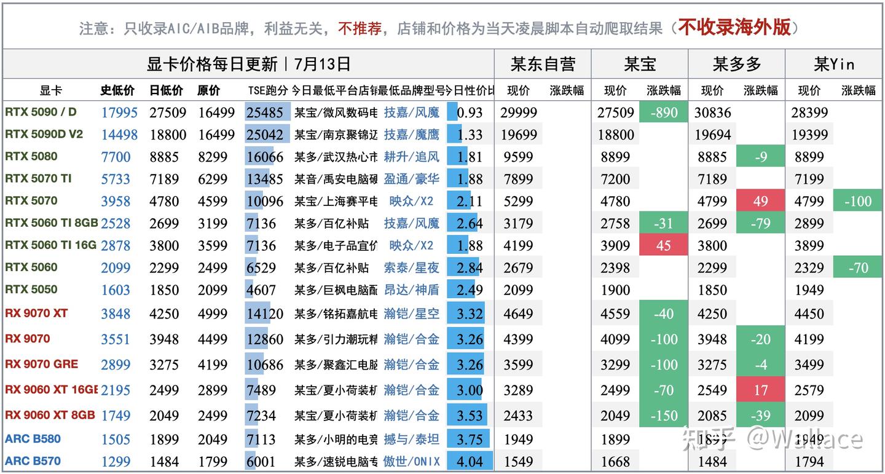Image resolution: width=885 pixels, height=474 pixels.
Task: Click the 某东自营 price 29999
Action: click(518, 113)
